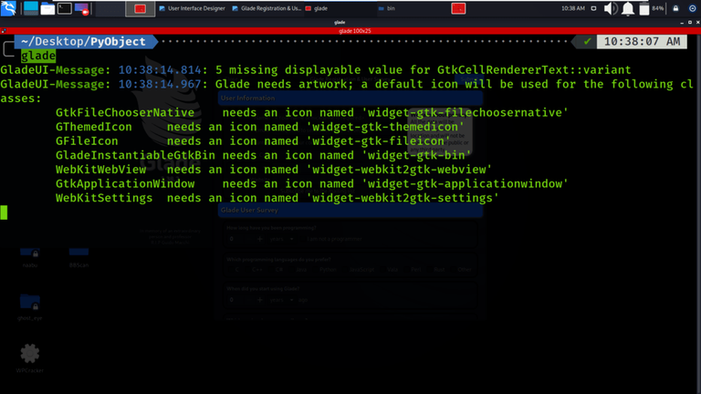
Task: Open the screen recorder launcher icon
Action: point(82,8)
